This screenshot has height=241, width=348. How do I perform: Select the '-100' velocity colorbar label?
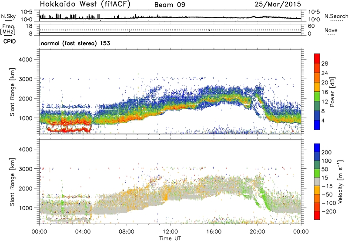[329, 203]
